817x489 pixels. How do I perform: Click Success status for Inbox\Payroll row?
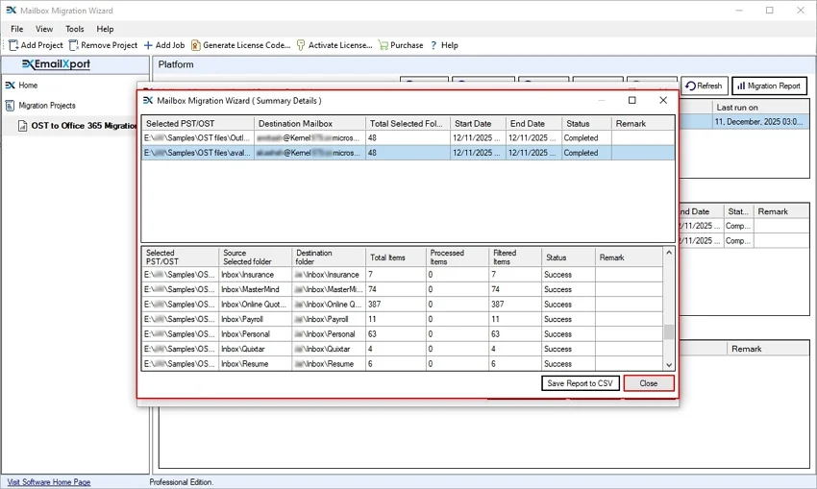[568, 319]
